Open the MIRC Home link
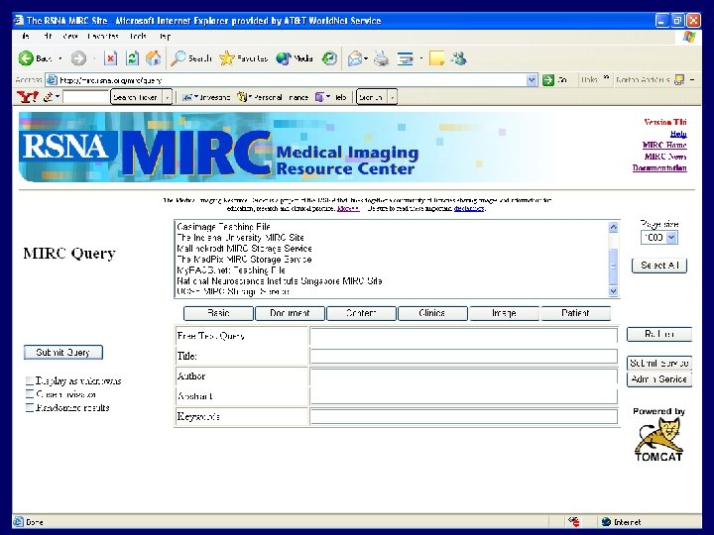714x535 pixels. pos(664,145)
